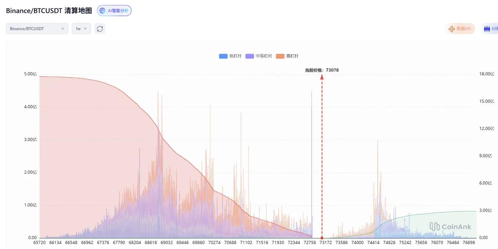Toggle the blue 低杠杆 legend series
The width and height of the screenshot is (498, 249).
230,56
